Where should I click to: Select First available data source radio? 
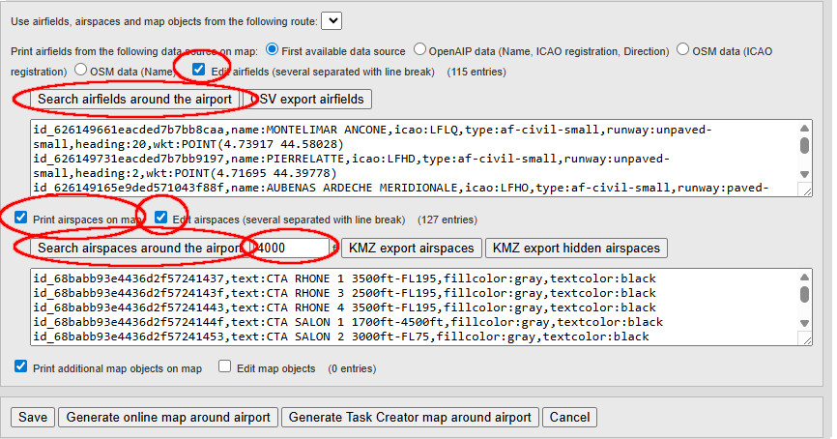click(x=273, y=49)
